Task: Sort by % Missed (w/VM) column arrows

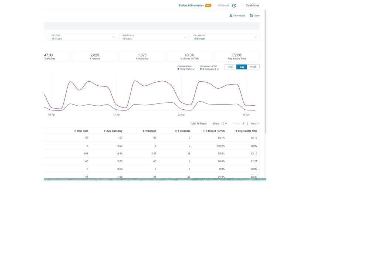Action: (x=204, y=131)
